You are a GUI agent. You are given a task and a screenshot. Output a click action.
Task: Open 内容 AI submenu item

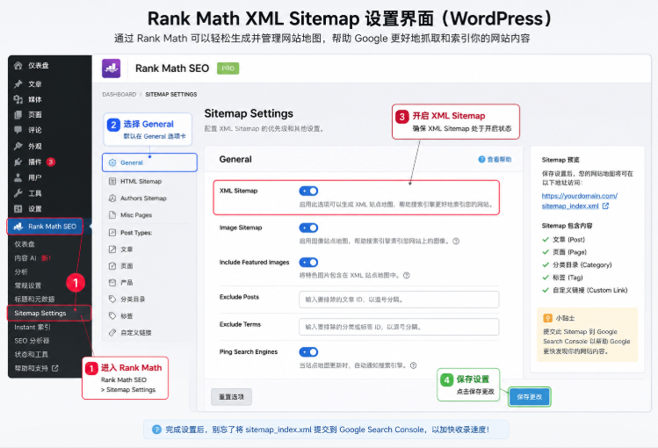tap(33, 258)
